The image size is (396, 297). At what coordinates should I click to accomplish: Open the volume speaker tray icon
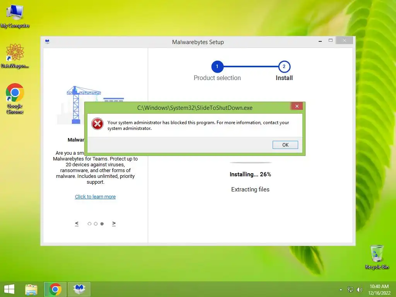pos(359,289)
